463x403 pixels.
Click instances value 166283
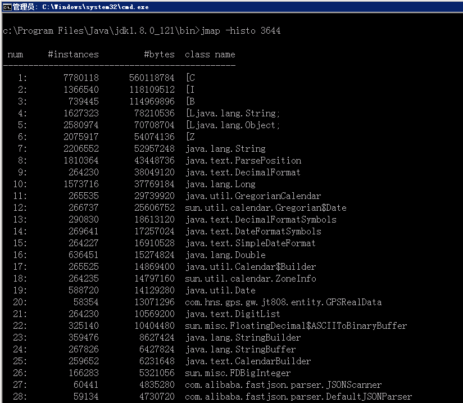[84, 373]
